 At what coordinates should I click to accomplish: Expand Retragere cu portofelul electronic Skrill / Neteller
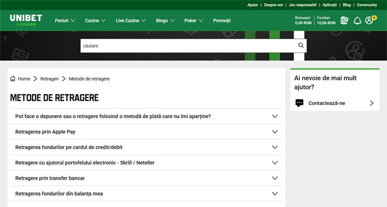click(x=146, y=163)
